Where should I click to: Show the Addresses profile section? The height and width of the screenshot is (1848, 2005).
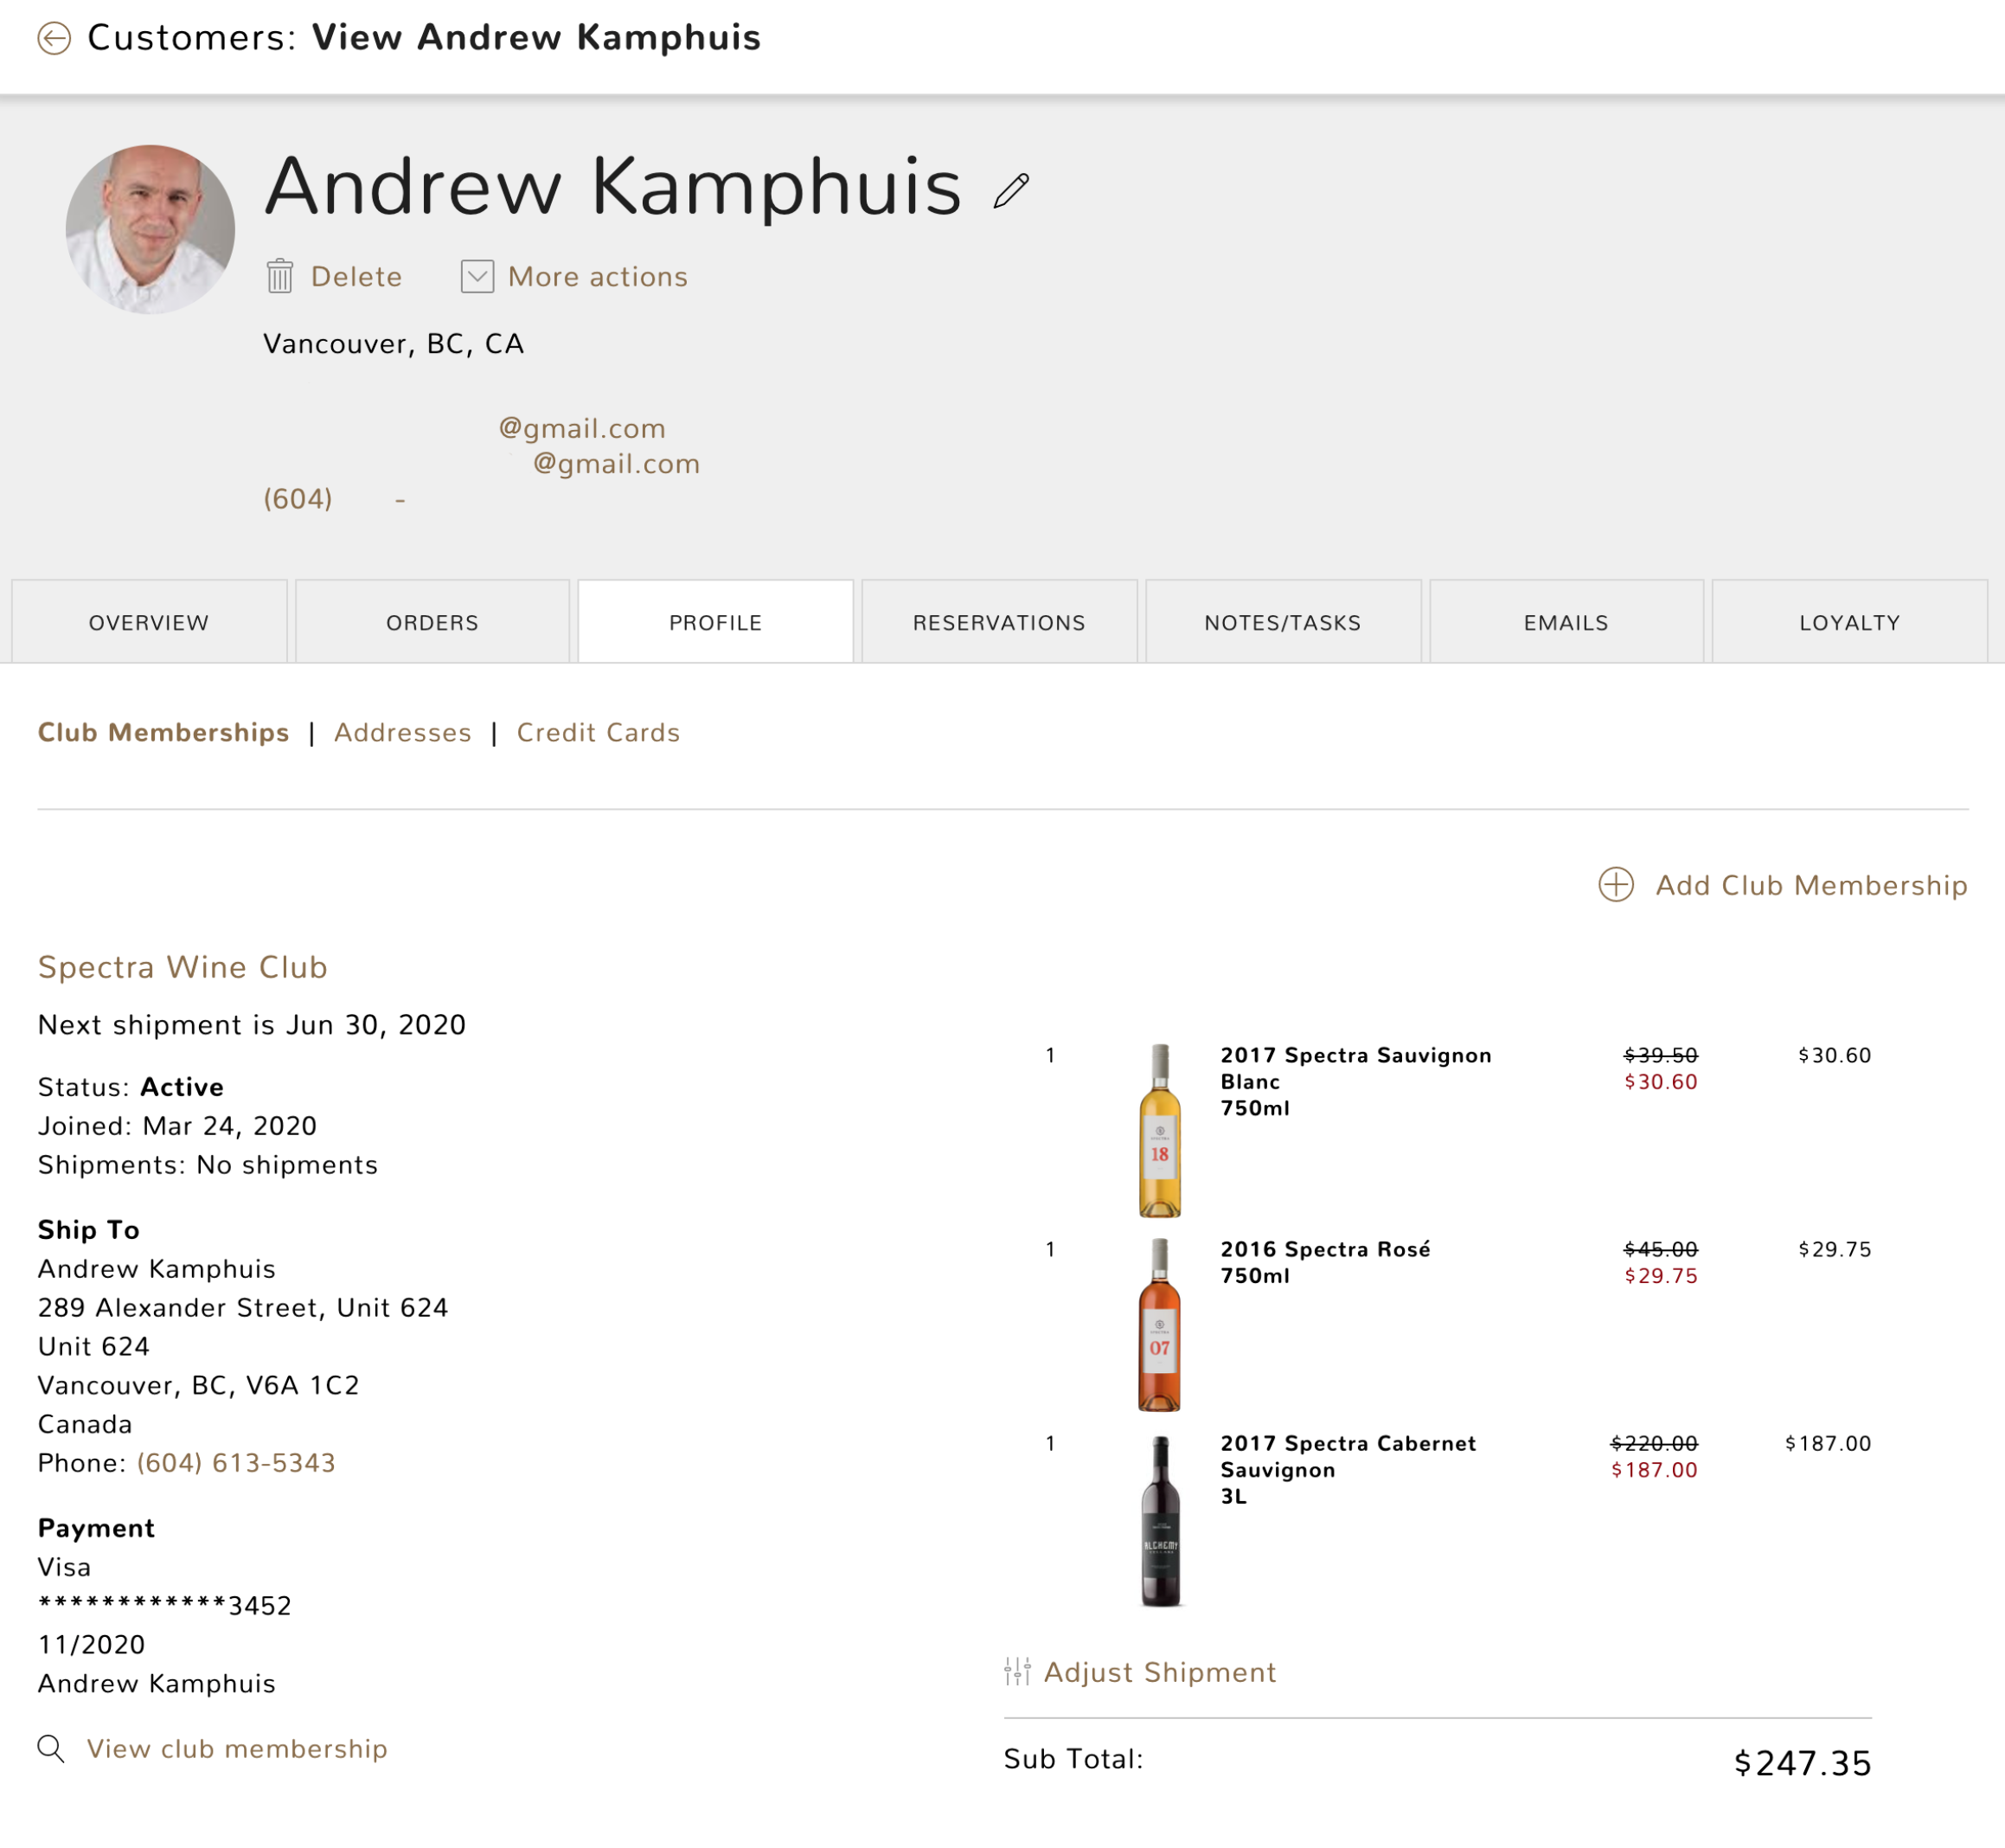(x=403, y=732)
